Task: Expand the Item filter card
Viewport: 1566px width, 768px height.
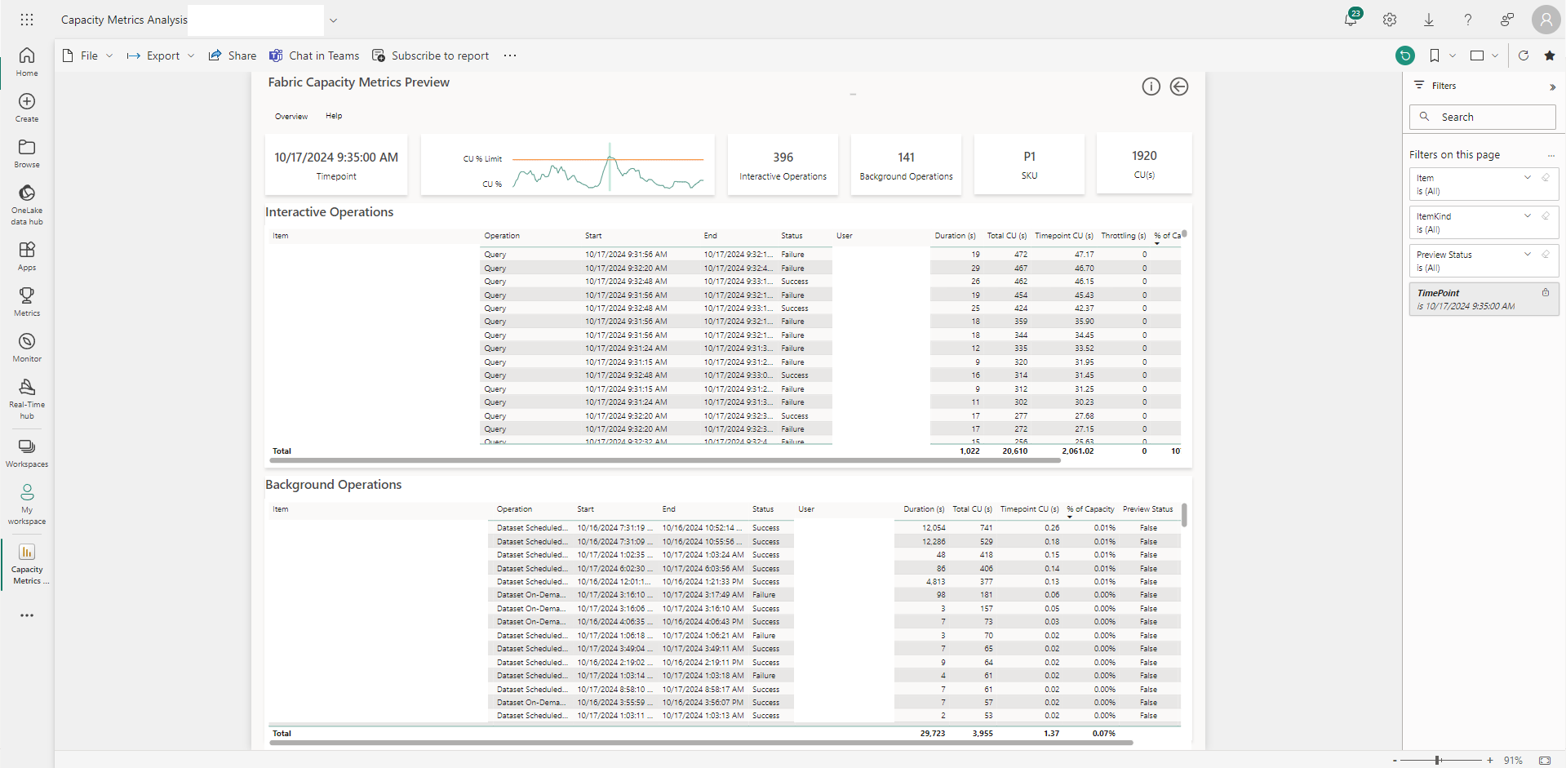Action: 1528,177
